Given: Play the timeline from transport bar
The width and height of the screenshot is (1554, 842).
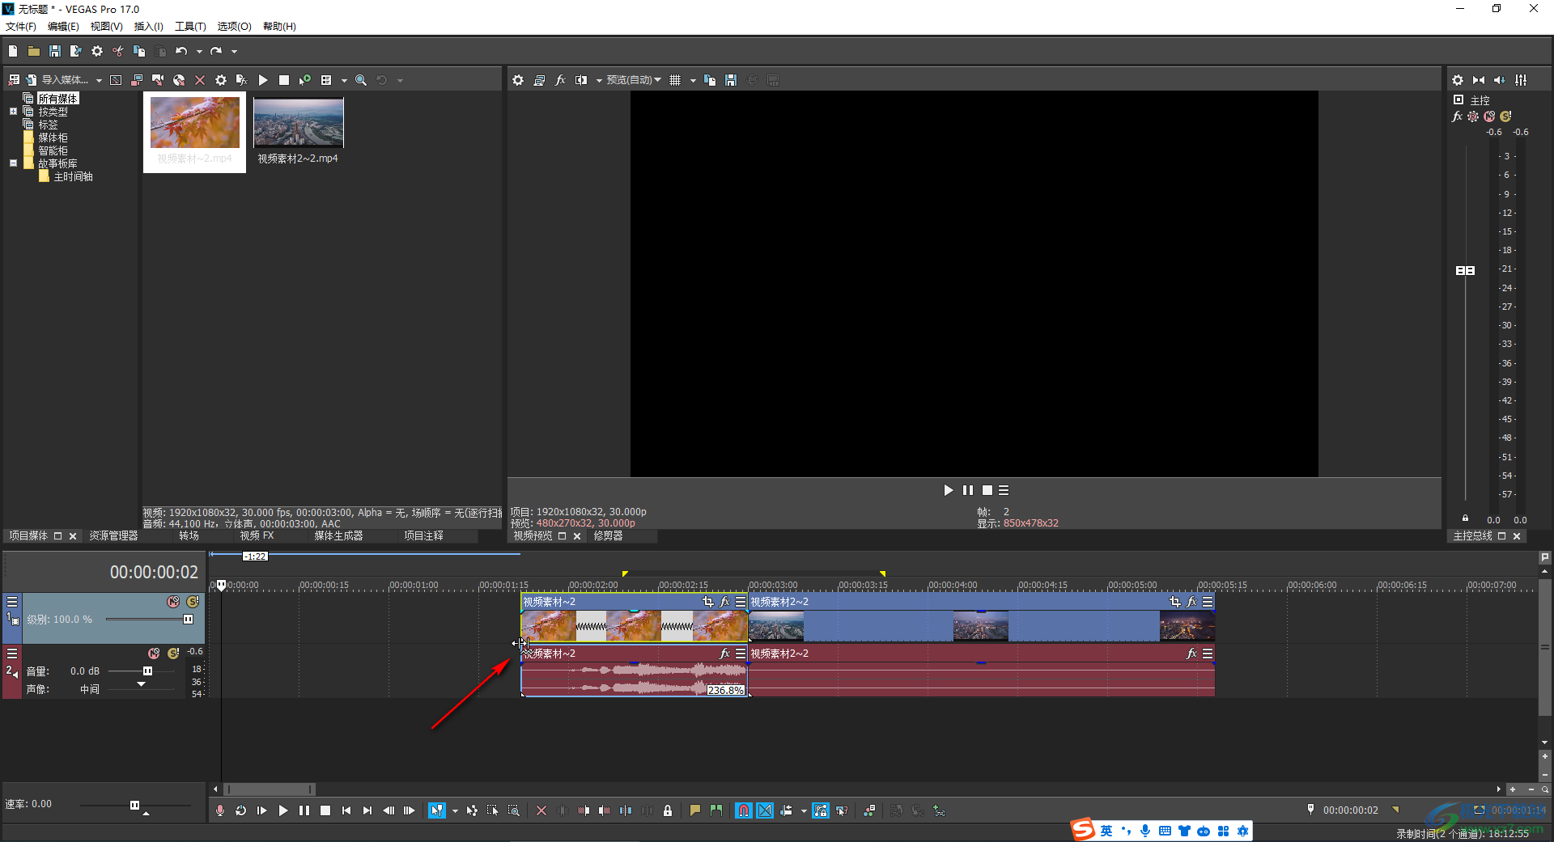Looking at the screenshot, I should (x=283, y=810).
